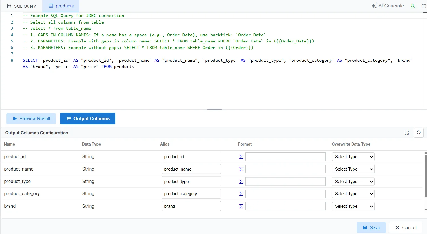Click the fullscreen icon on Output Columns Configuration
The width and height of the screenshot is (427, 234).
click(x=407, y=133)
